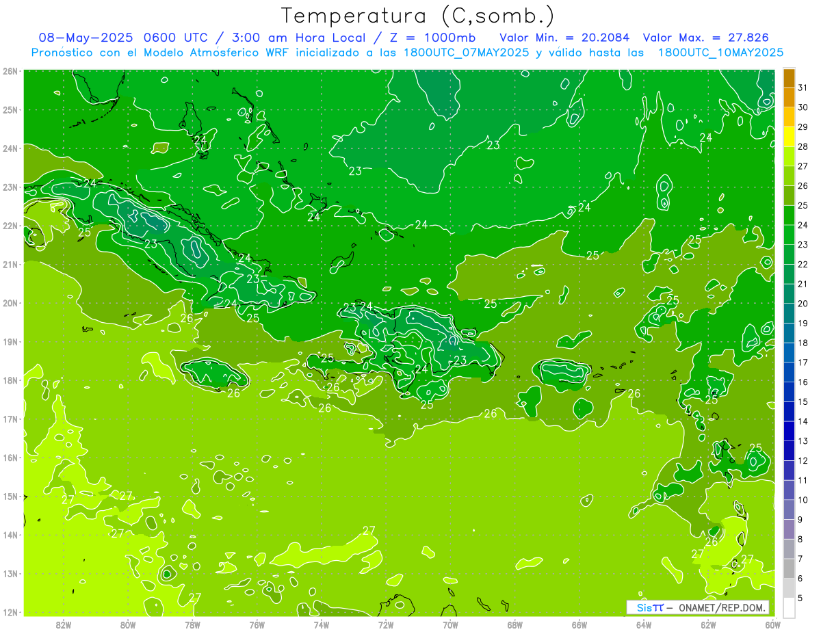Click the "1800UTC_10MAY2025" valid-until time

720,52
